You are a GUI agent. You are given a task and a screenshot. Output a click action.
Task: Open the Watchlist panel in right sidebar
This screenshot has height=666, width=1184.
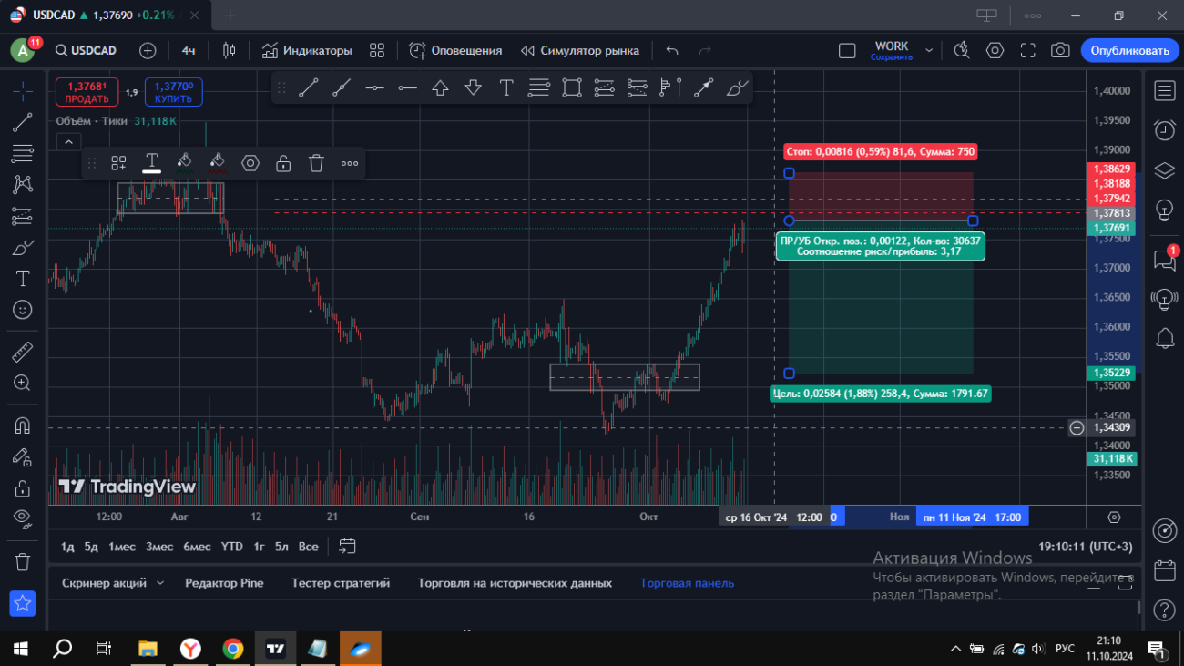(1164, 90)
